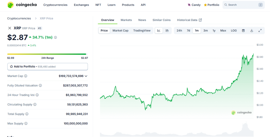Viewport: 270px width, 137px height.
Task: Switch to the Overview tab
Action: pyautogui.click(x=108, y=20)
